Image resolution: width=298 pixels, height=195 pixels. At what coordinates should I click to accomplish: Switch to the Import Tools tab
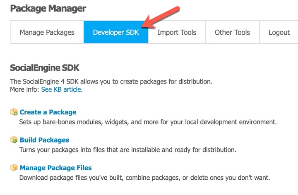coord(177,32)
